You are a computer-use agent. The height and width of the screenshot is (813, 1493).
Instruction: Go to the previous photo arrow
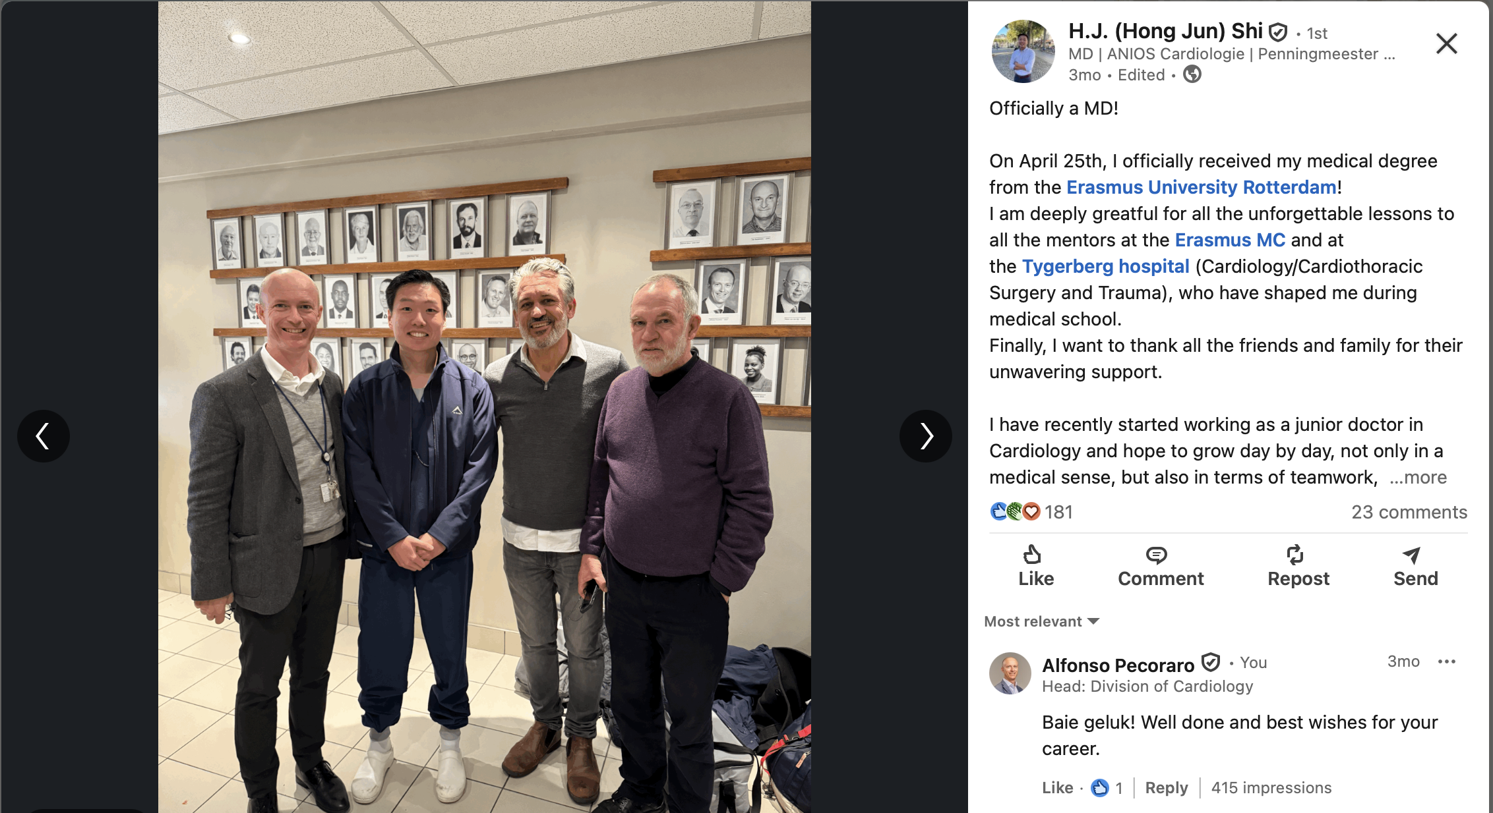43,436
